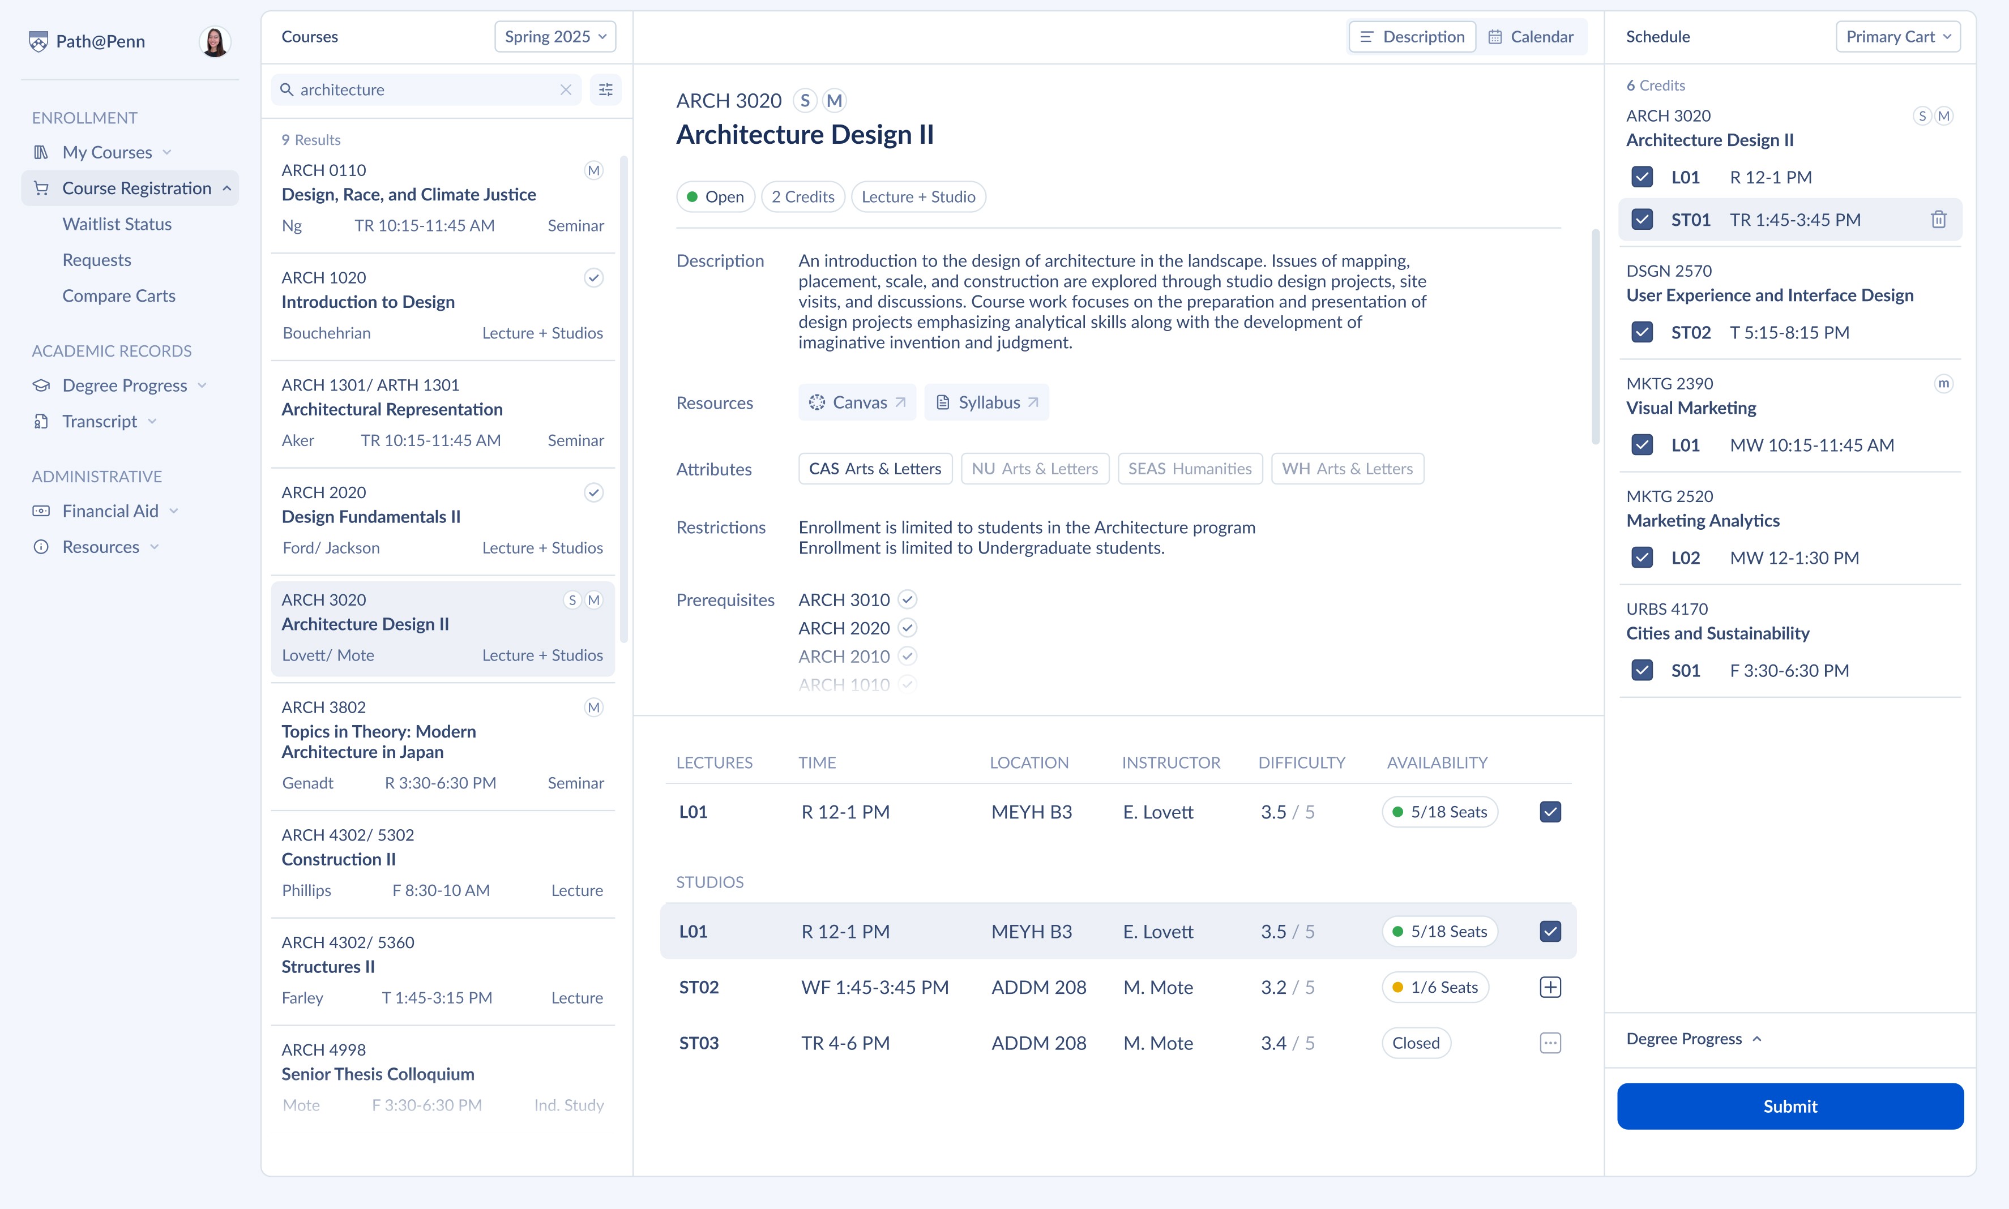
Task: Click the user profile avatar
Action: tap(215, 41)
